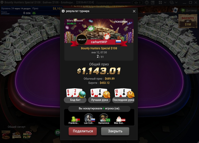Enable the Общий ситаут radio option
Image resolution: width=199 pixels, height=143 pixels.
point(5,127)
